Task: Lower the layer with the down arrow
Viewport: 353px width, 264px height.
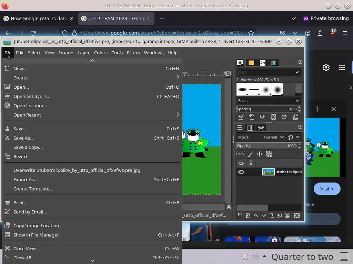Action: [x=264, y=216]
